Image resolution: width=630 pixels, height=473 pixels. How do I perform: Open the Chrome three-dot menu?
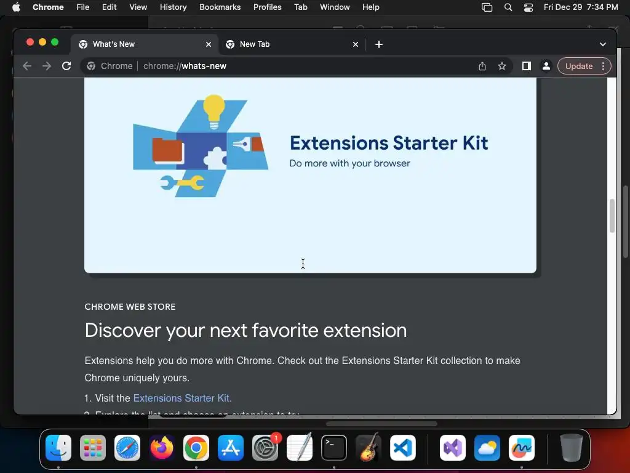coord(603,66)
